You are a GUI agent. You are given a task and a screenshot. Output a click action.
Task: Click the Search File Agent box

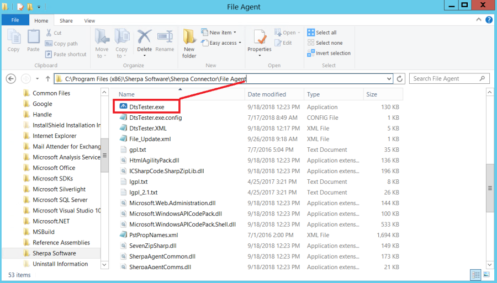(x=447, y=79)
